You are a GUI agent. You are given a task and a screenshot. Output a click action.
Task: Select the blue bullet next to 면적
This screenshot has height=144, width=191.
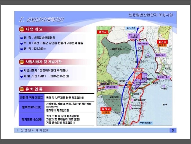[22, 49]
